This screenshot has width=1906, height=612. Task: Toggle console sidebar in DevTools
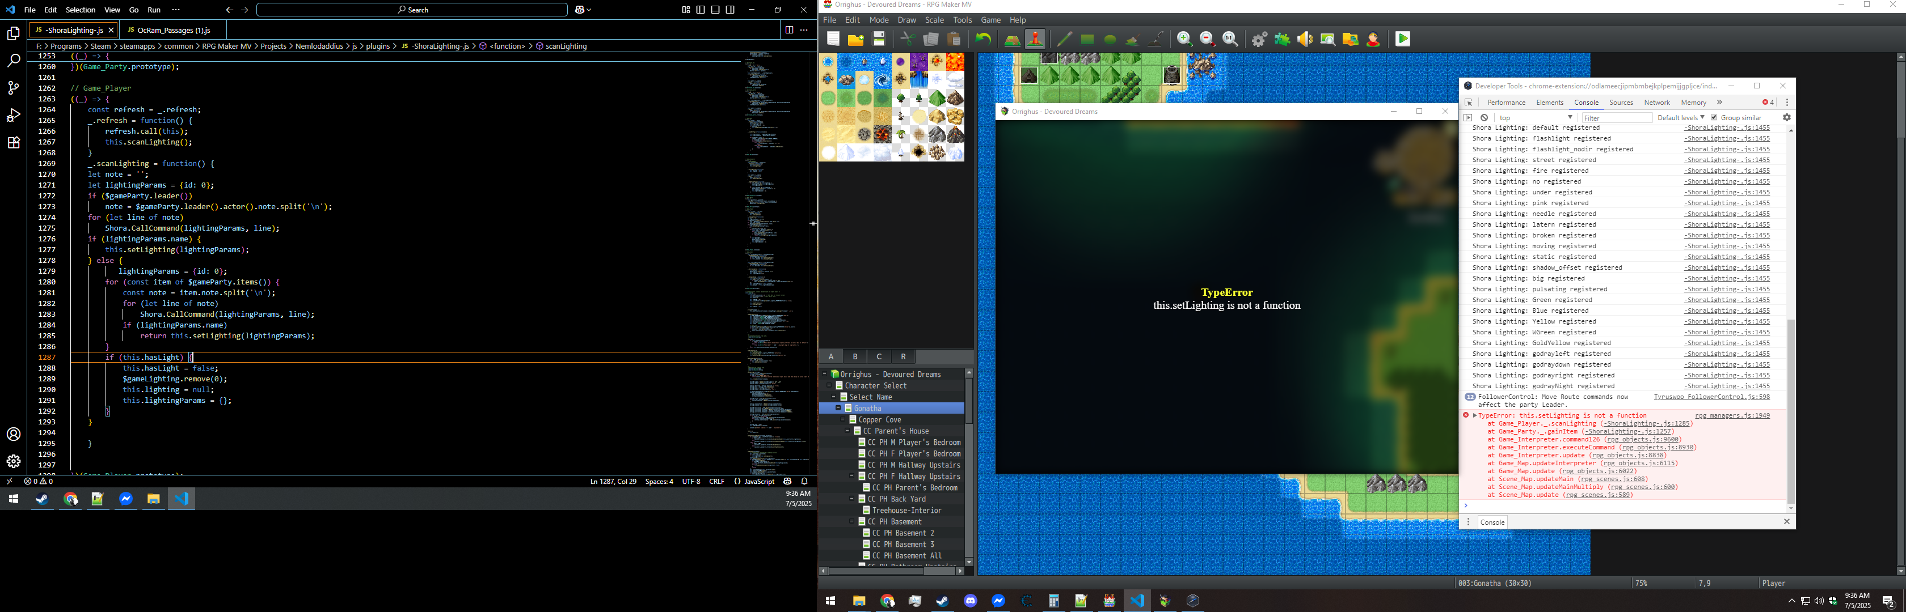1468,117
